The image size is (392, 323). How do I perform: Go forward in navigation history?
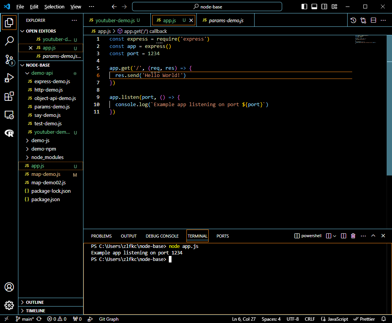(124, 7)
